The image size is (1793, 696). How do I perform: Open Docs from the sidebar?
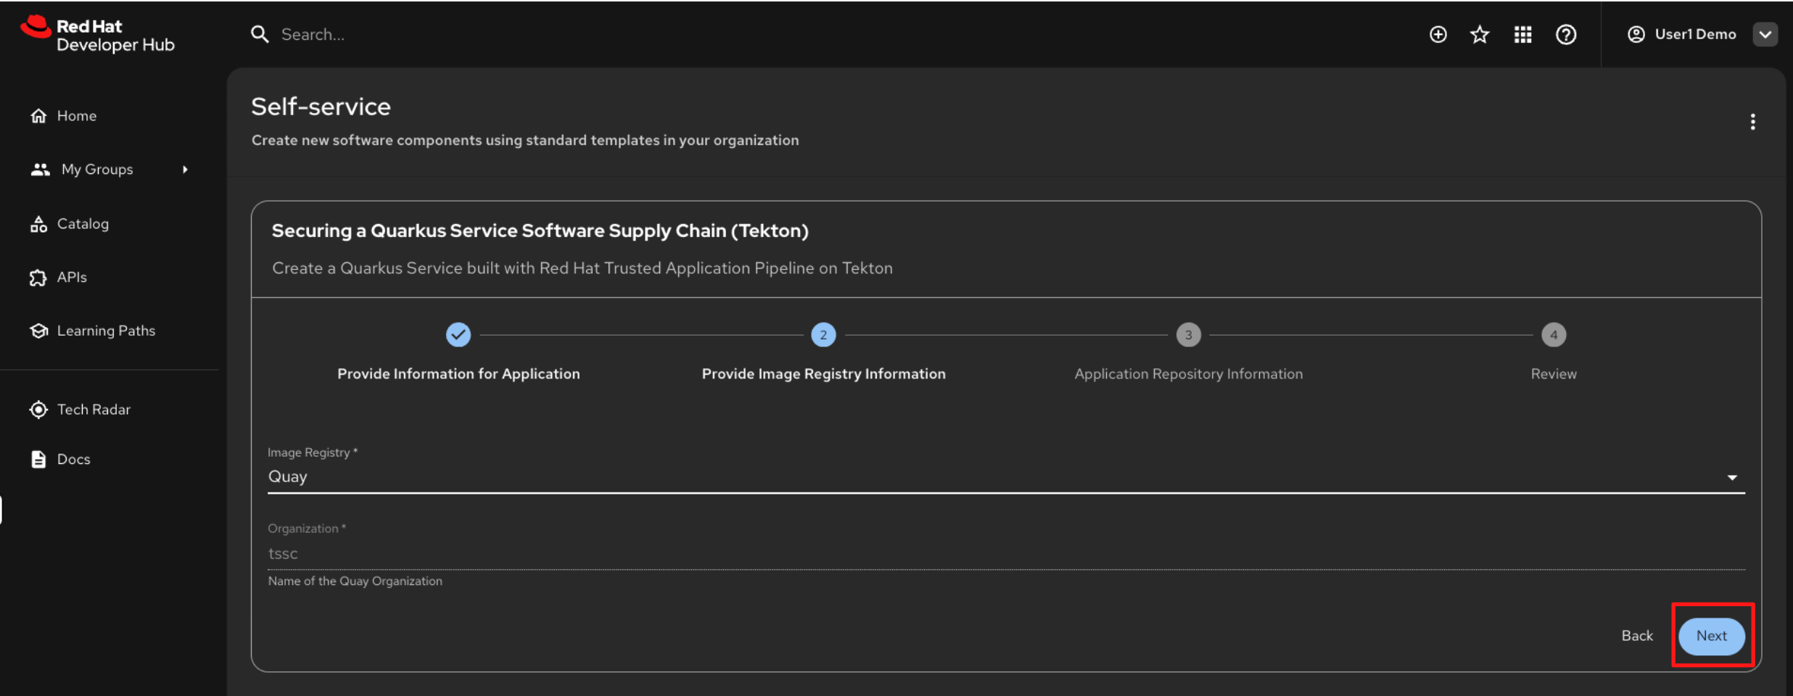pos(73,460)
